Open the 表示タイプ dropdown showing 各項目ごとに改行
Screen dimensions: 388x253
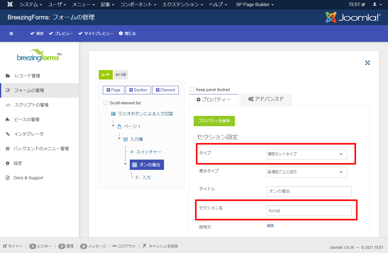(x=307, y=172)
